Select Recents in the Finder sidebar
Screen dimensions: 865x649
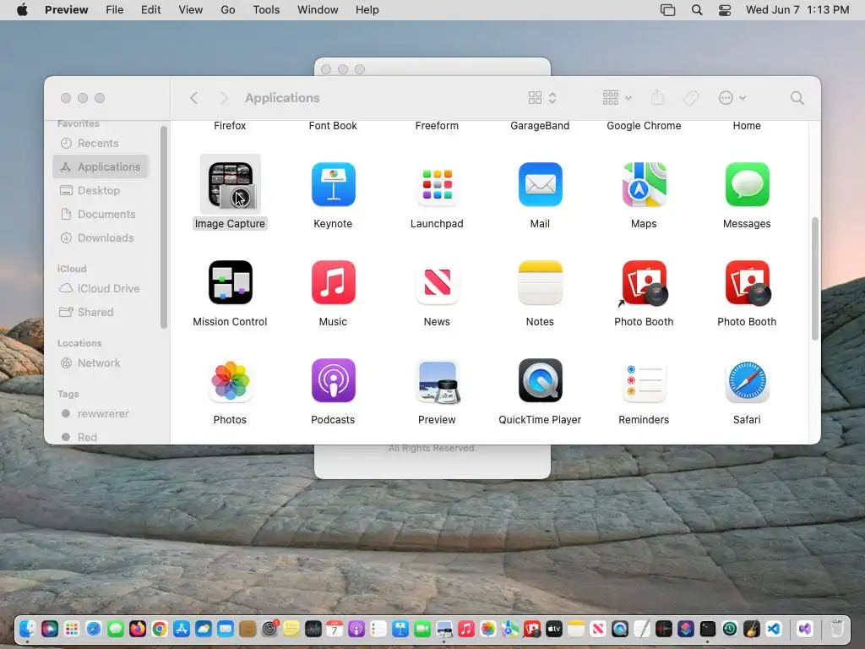click(101, 143)
